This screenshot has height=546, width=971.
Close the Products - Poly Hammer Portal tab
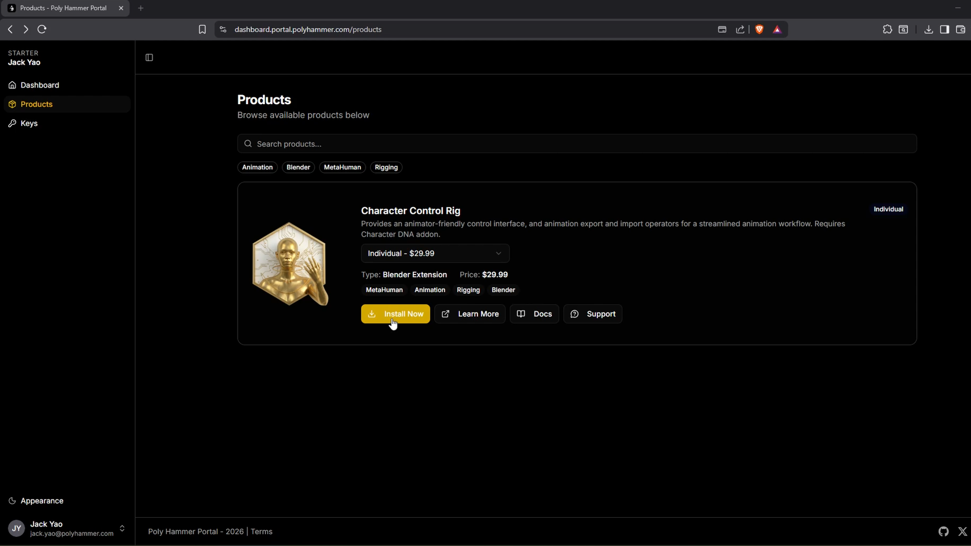tap(121, 8)
